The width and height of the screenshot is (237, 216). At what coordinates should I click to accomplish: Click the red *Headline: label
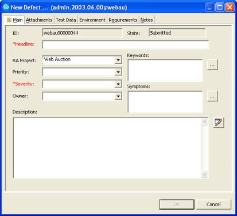(24, 44)
